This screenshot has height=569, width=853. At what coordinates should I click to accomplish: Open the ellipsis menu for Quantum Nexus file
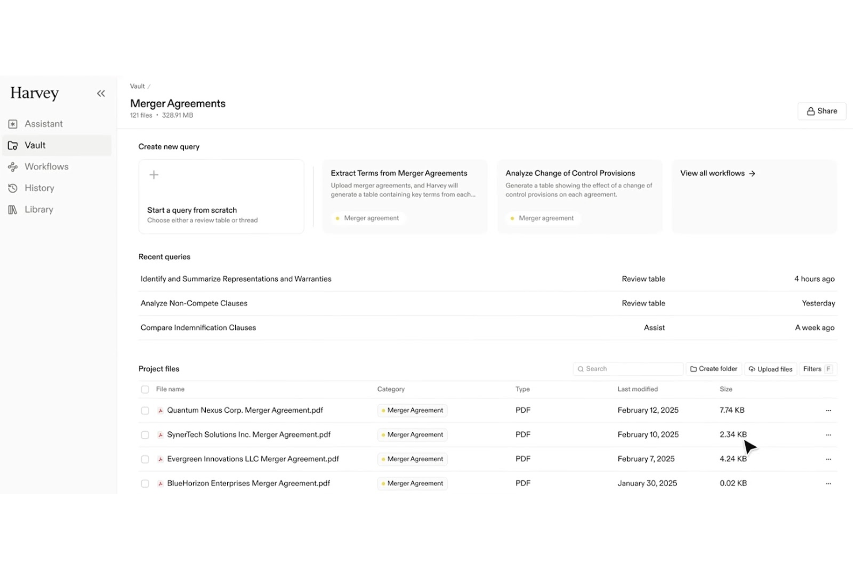click(828, 410)
